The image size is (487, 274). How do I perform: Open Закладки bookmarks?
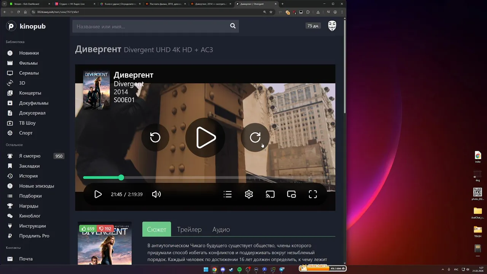pos(29,166)
